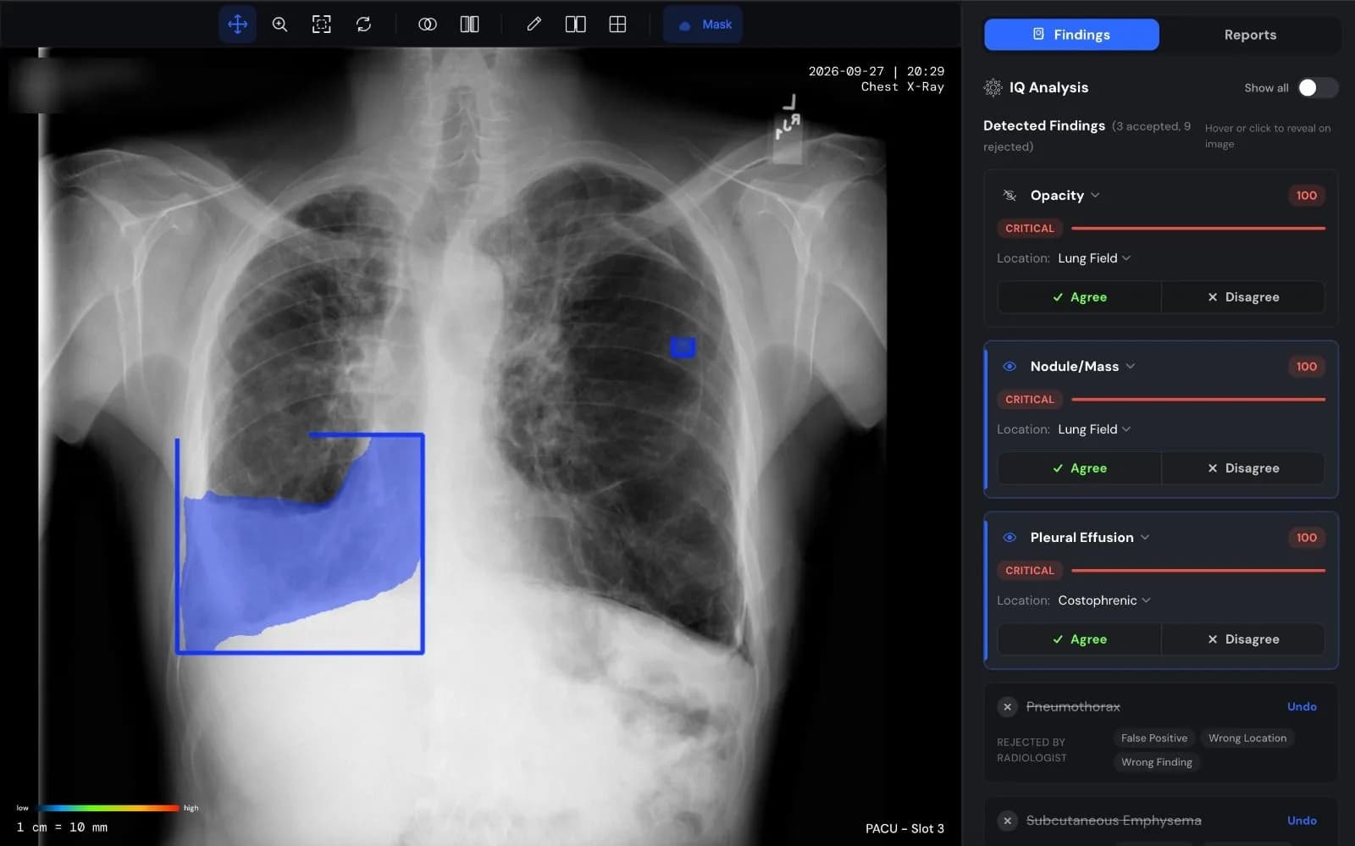
Task: Disagree with the Pleural Effusion finding
Action: [1243, 639]
